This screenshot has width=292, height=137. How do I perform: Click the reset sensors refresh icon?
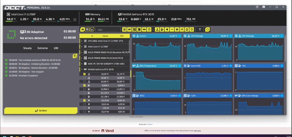point(207,29)
